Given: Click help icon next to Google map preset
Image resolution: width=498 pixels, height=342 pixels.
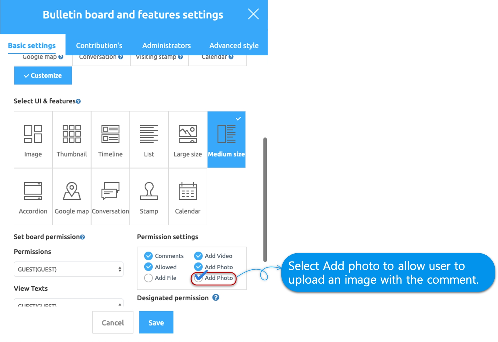Looking at the screenshot, I should [61, 57].
